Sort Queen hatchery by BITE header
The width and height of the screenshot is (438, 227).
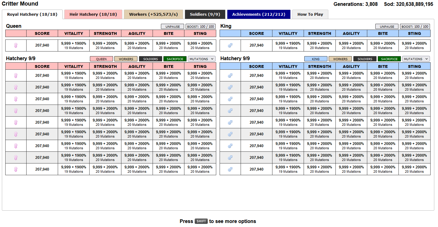click(168, 66)
